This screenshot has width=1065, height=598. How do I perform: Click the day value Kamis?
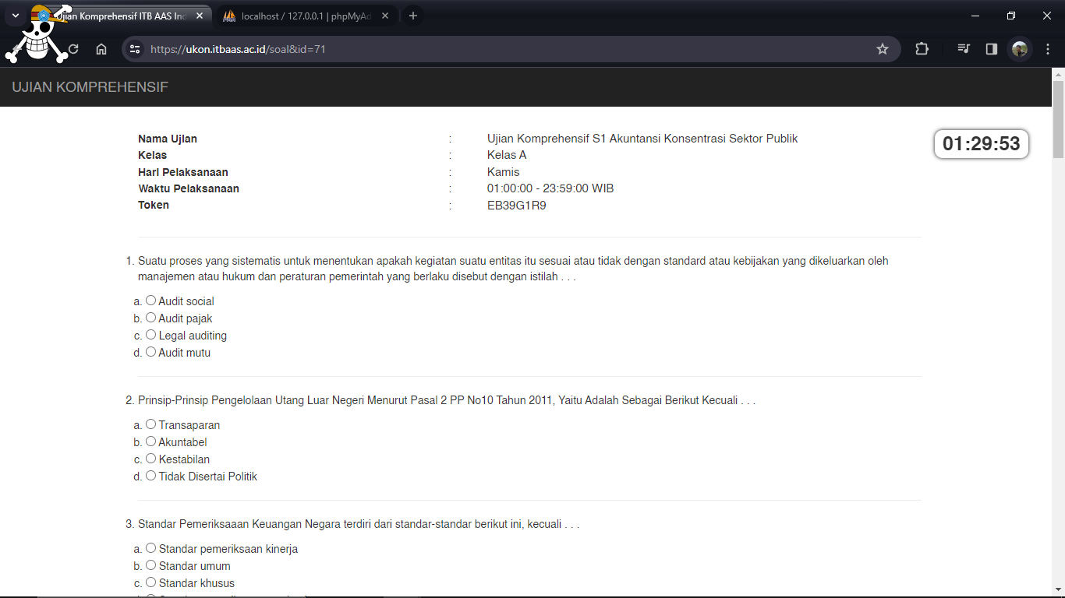[503, 172]
